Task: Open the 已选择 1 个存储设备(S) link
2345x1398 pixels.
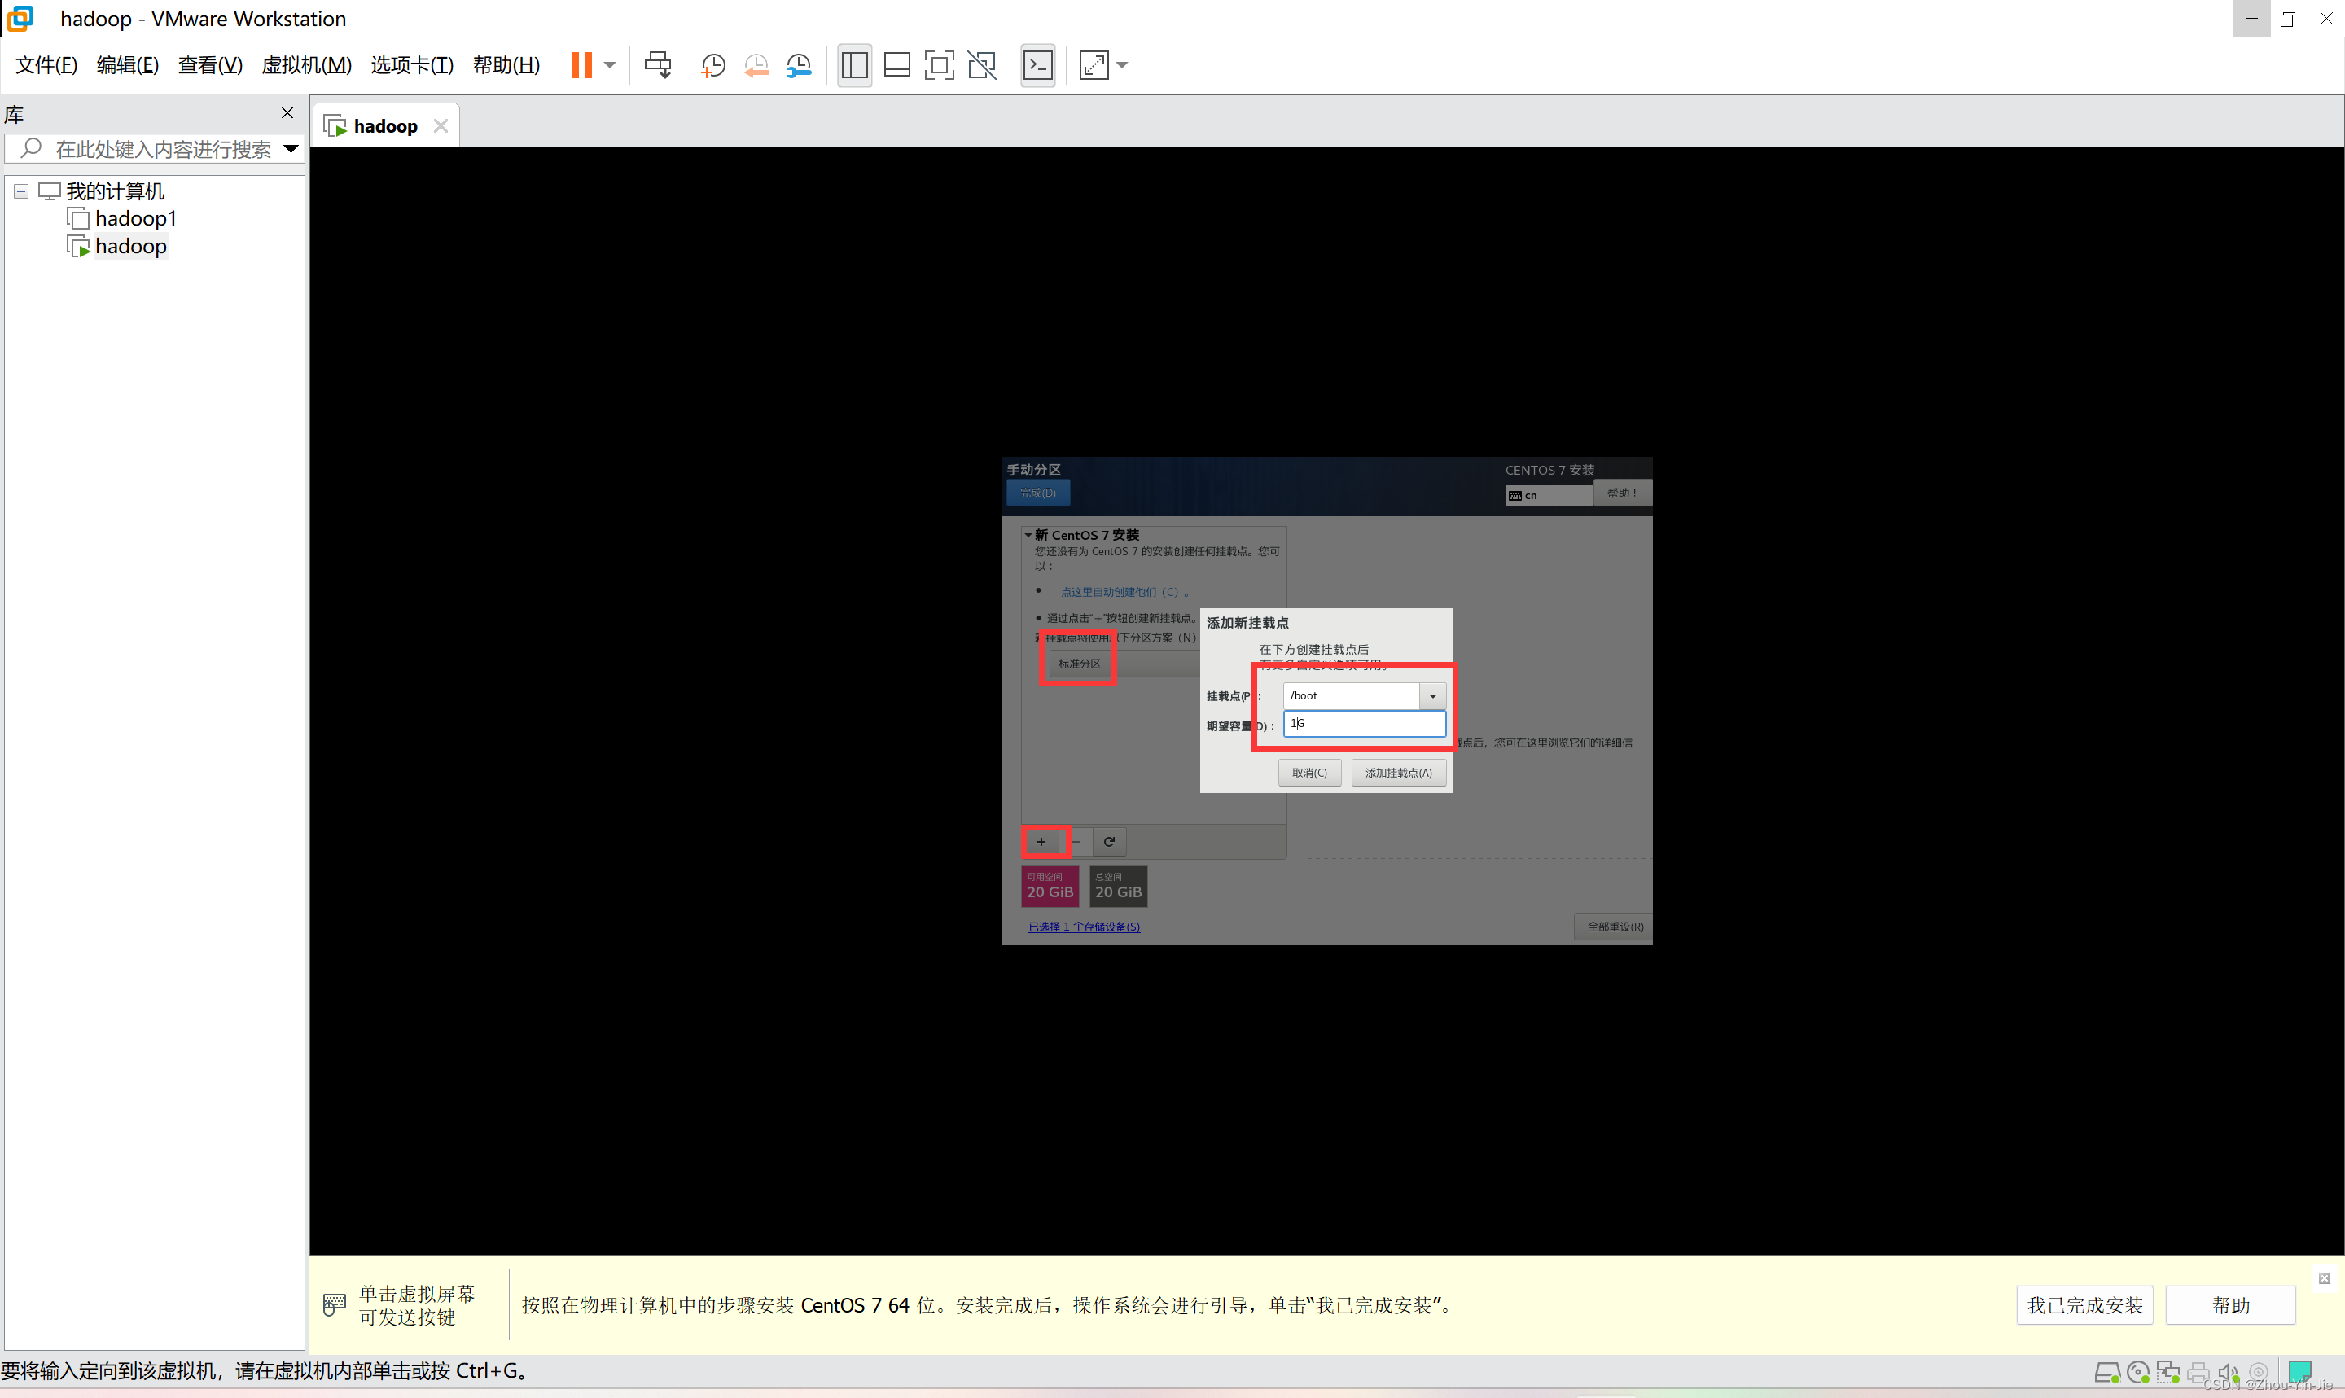Action: [1084, 927]
